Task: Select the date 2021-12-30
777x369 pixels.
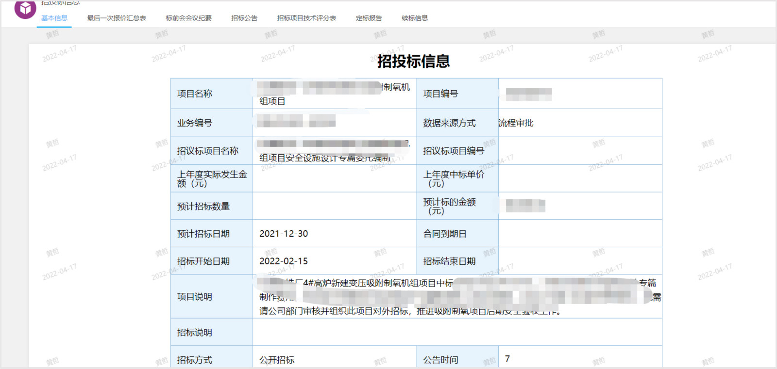Action: pos(284,234)
